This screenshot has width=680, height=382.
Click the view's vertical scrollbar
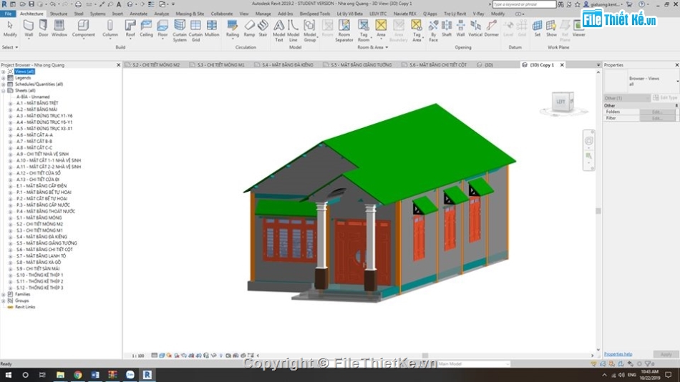(598, 211)
